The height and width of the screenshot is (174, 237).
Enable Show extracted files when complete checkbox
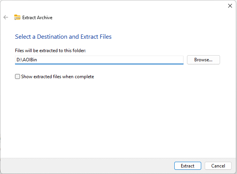[x=17, y=77]
